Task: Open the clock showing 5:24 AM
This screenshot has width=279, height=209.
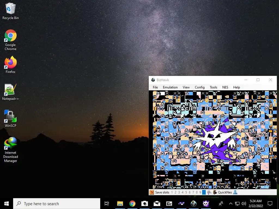Action: (256, 204)
